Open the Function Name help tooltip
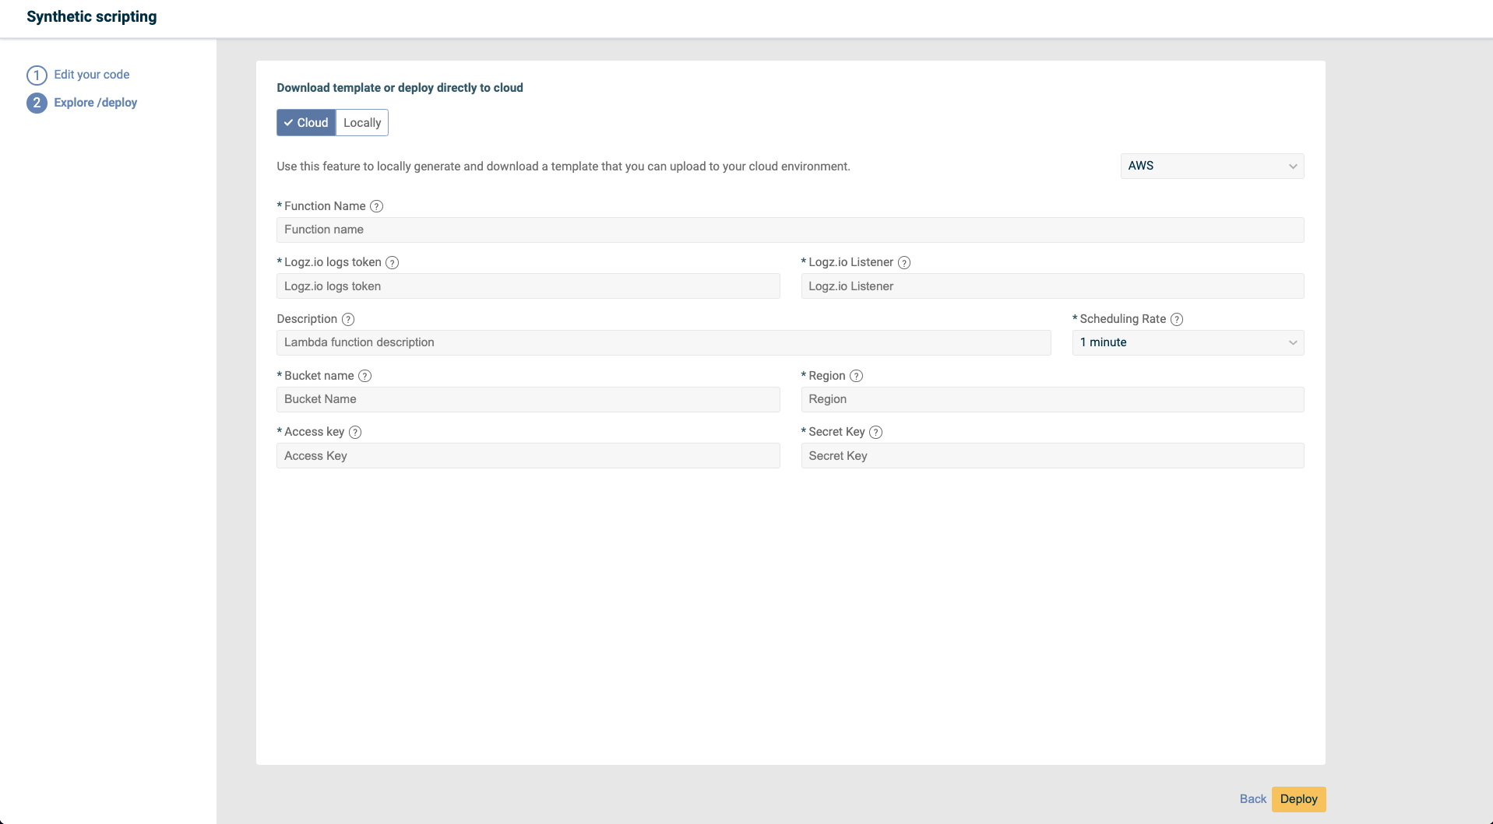1493x824 pixels. (x=377, y=206)
